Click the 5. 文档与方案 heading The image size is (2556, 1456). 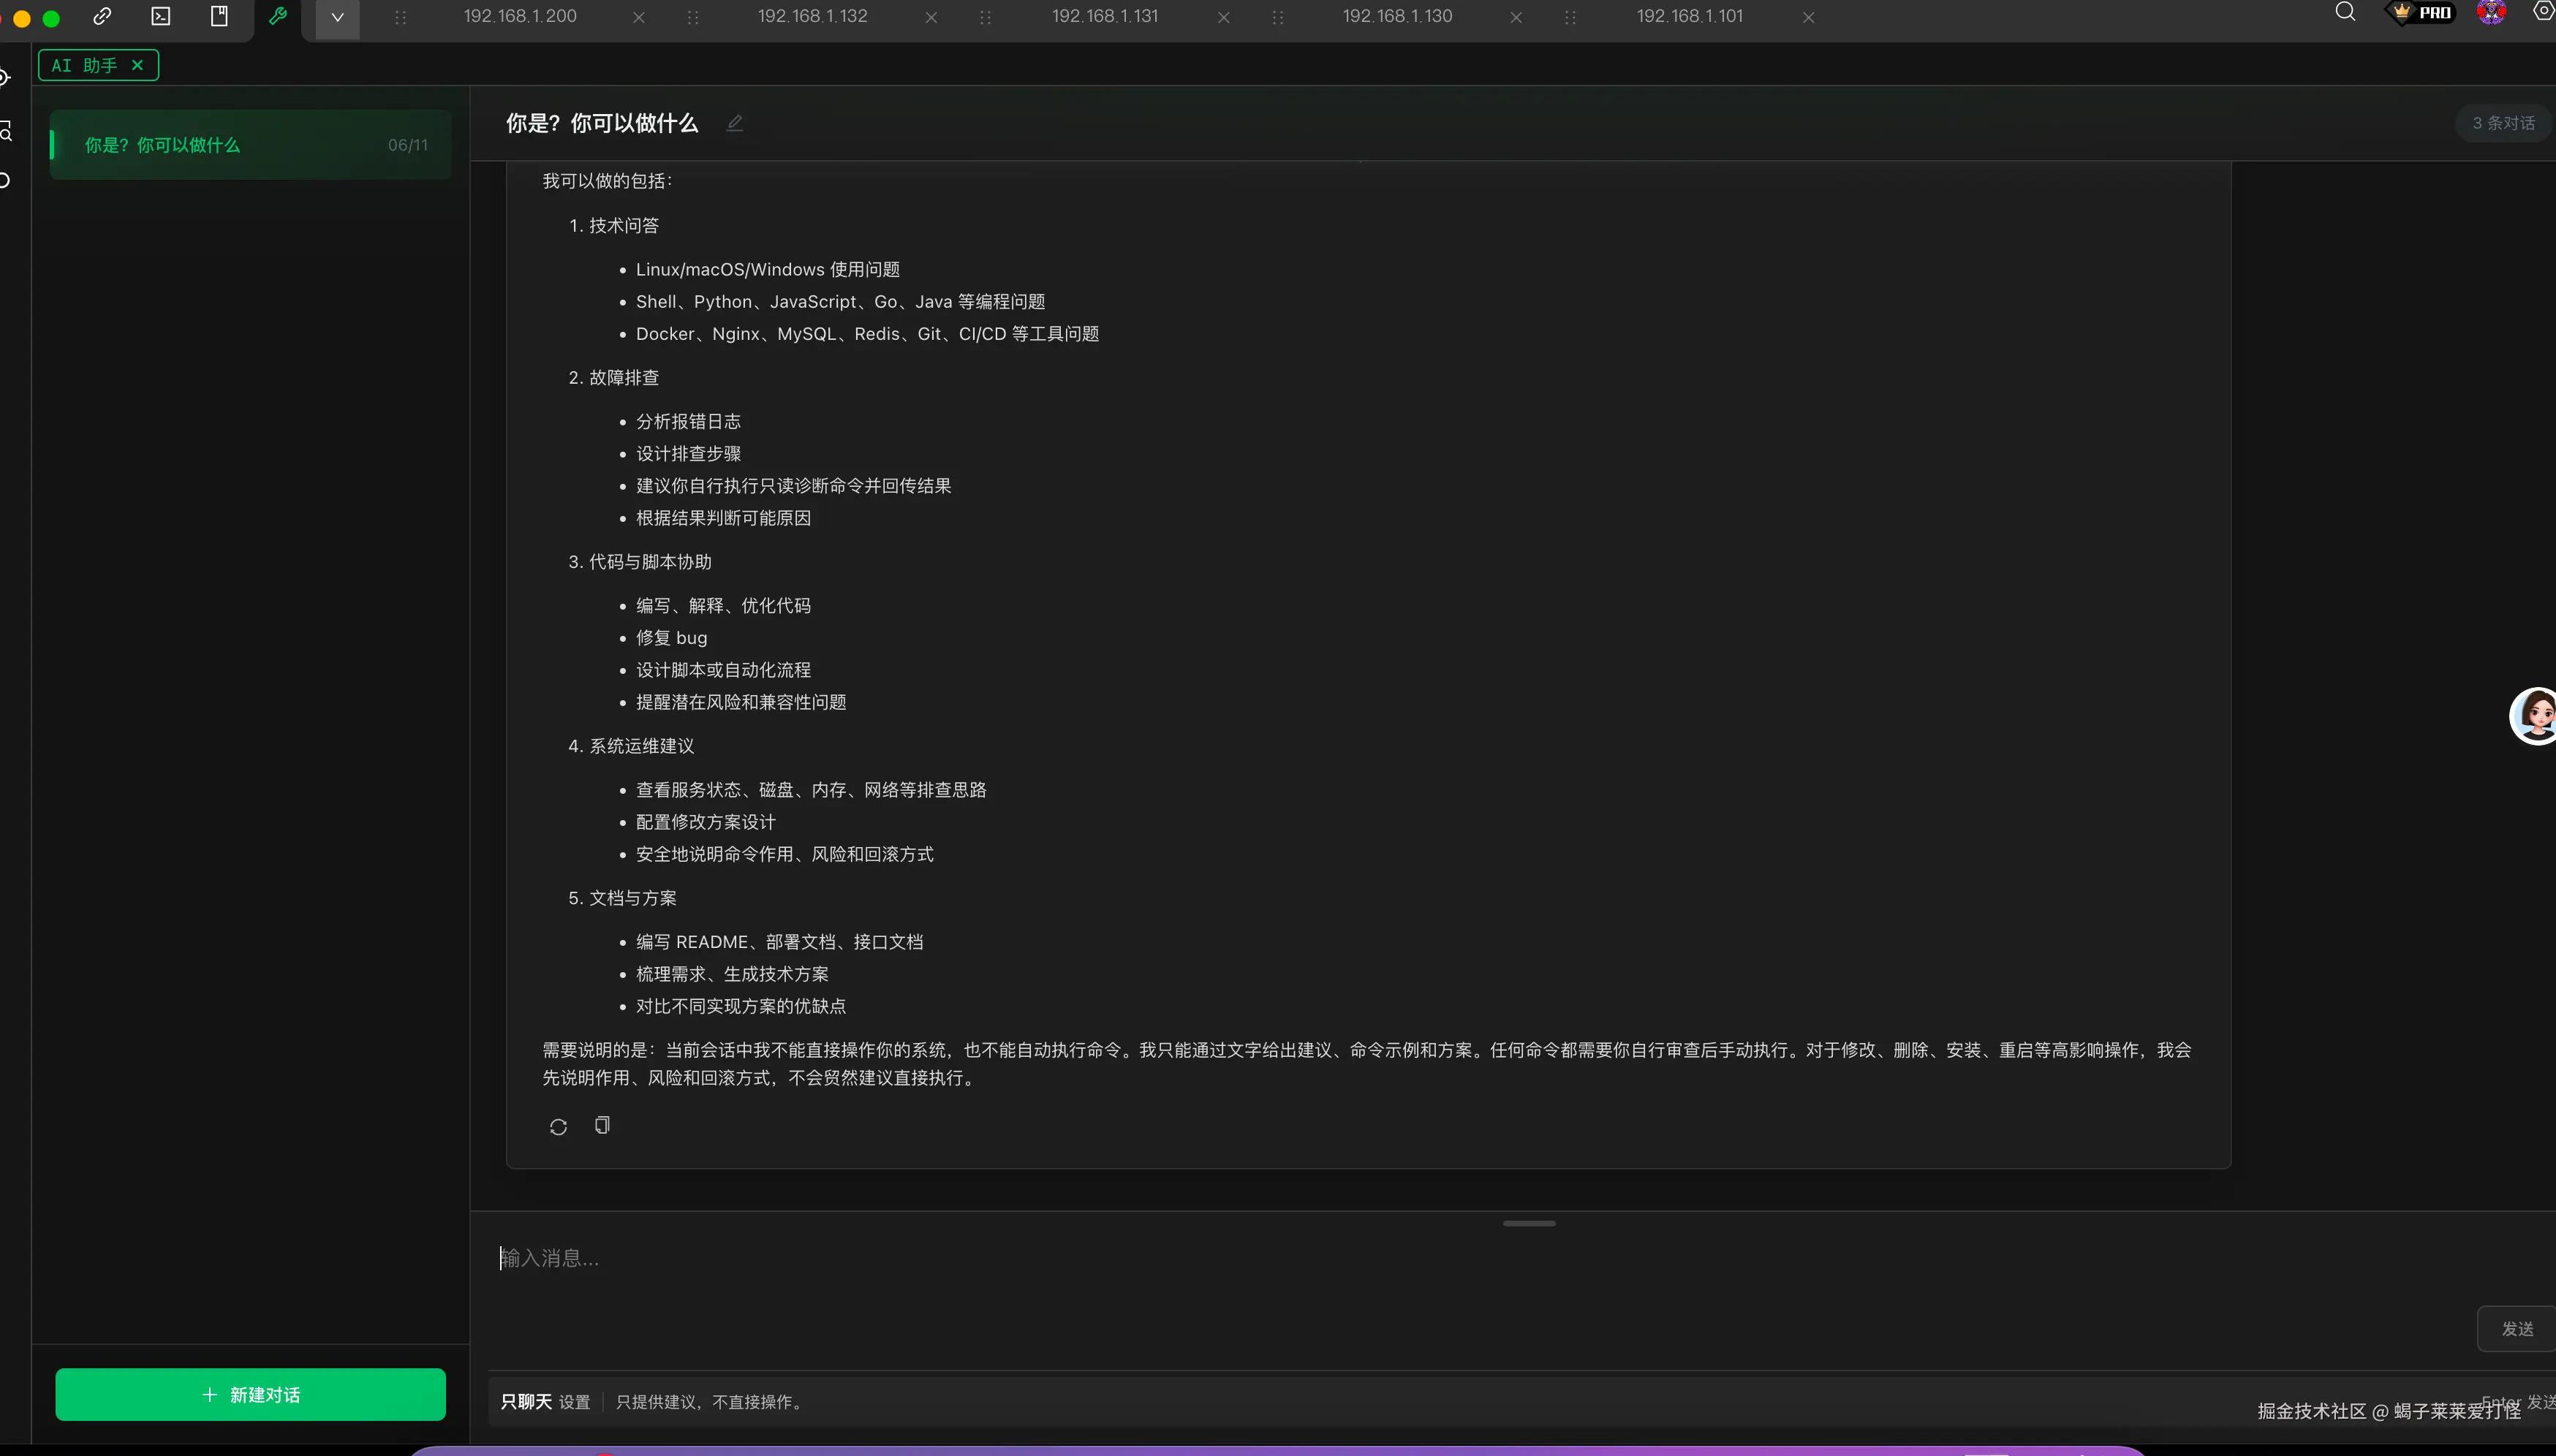click(622, 898)
